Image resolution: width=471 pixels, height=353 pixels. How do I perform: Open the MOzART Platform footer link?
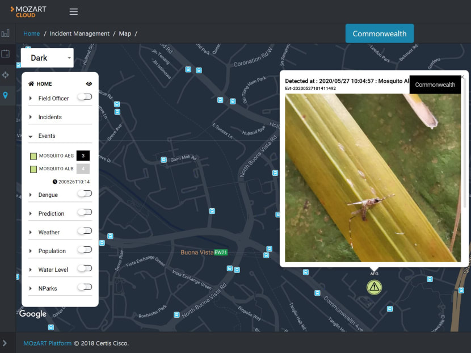coord(48,343)
